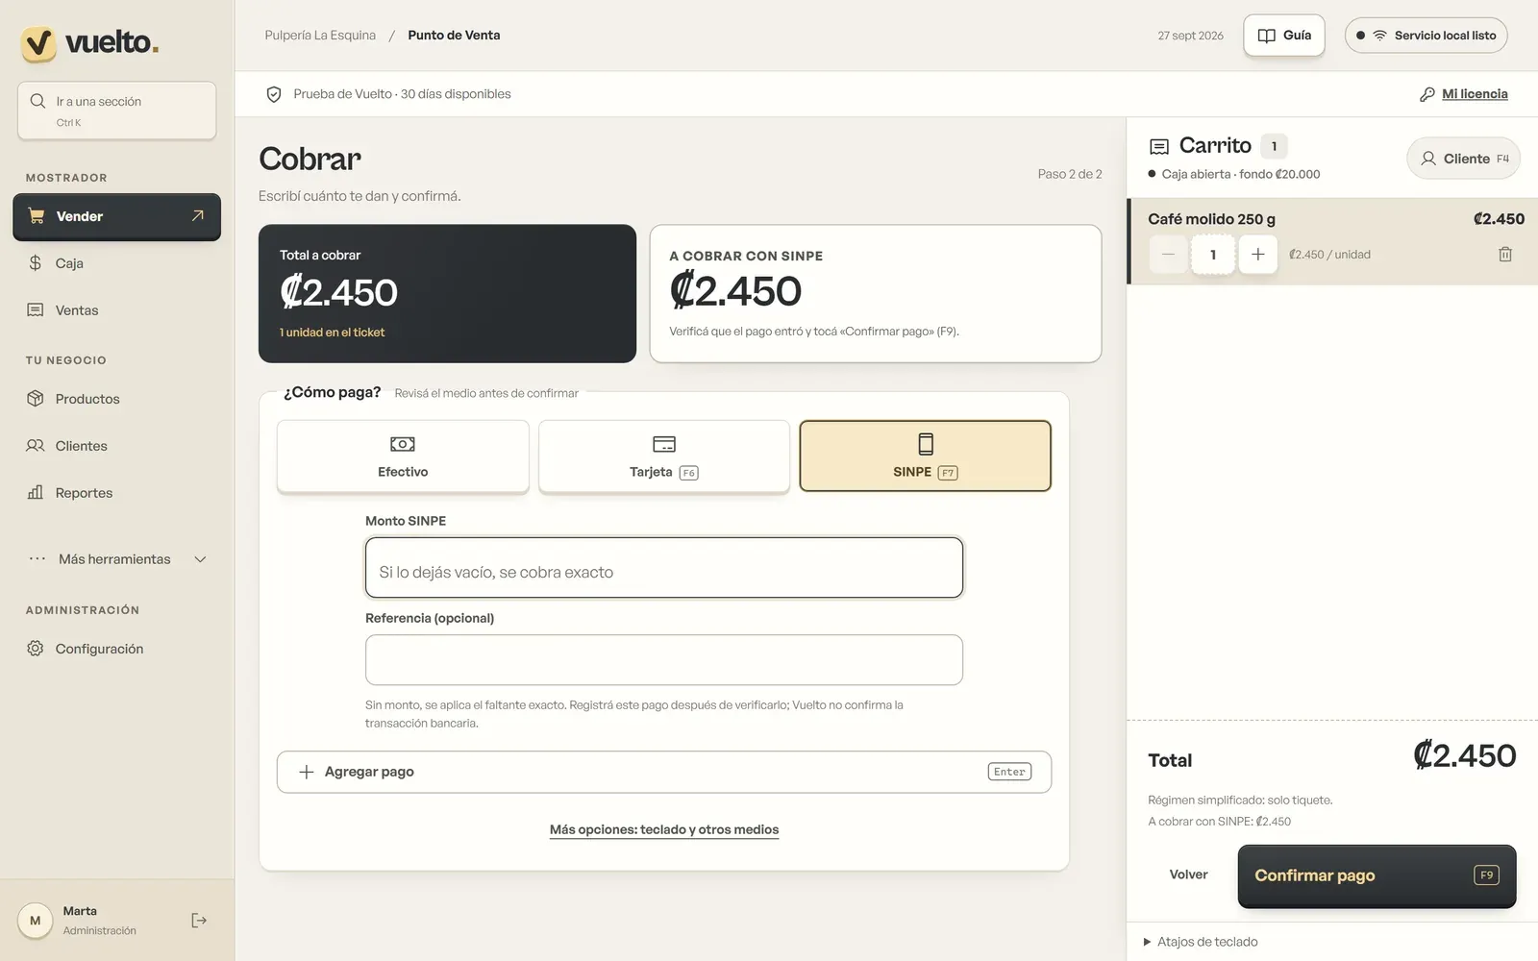This screenshot has height=961, width=1538.
Task: Delete Café molido with trash icon
Action: (1505, 255)
